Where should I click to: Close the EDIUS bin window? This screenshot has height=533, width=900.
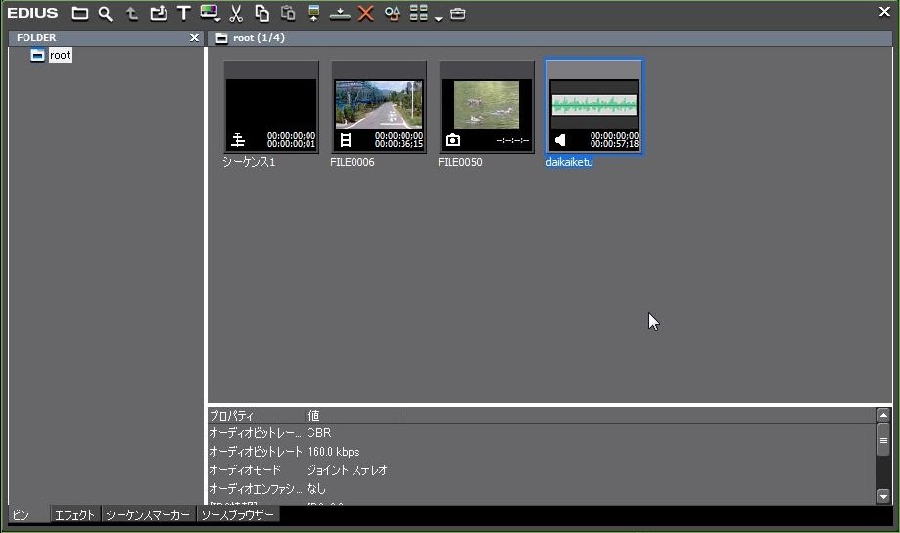(884, 12)
